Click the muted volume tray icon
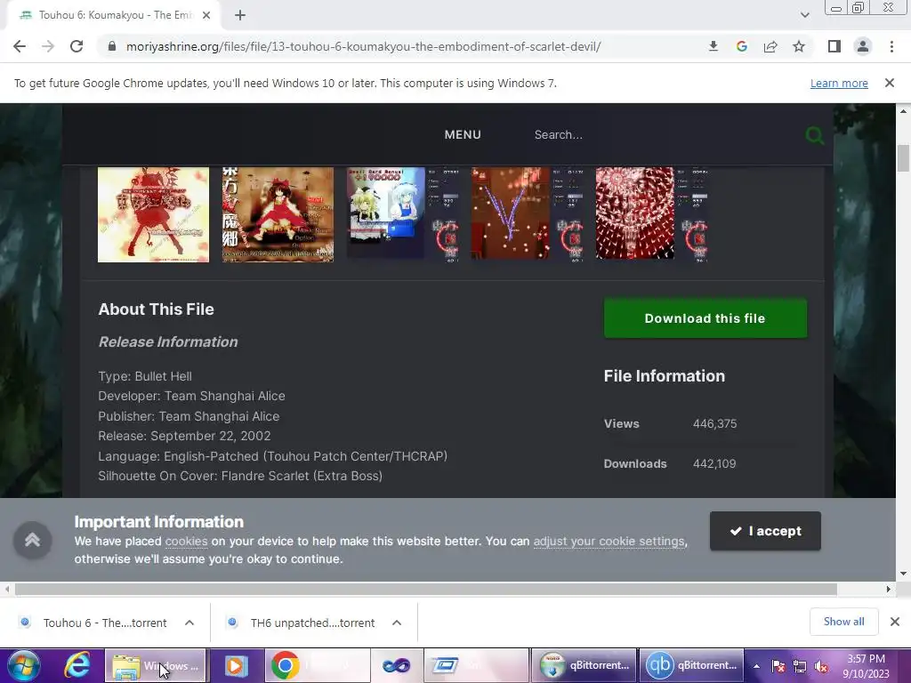 click(x=821, y=666)
